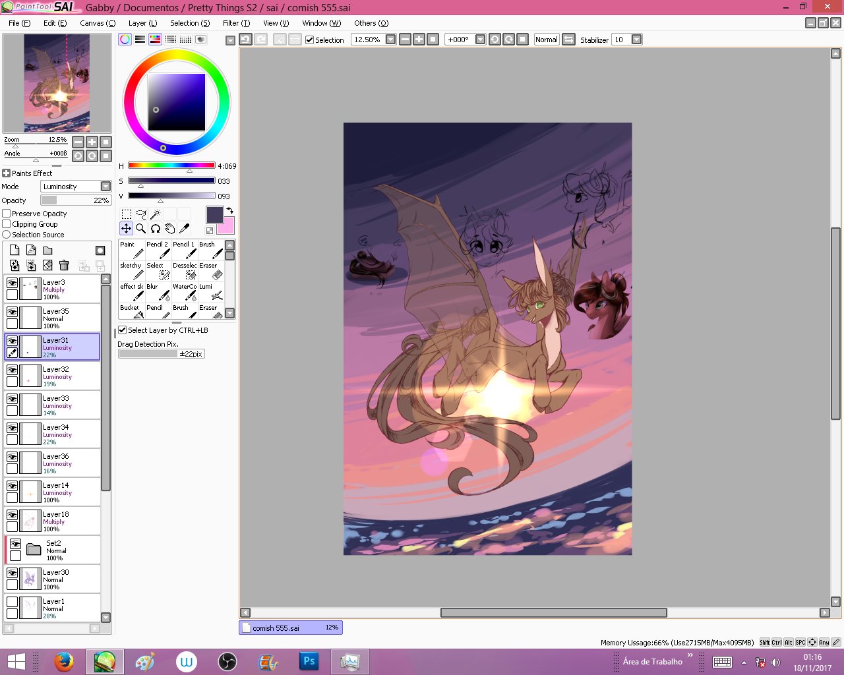Hide the Set2 layer folder

(15, 544)
